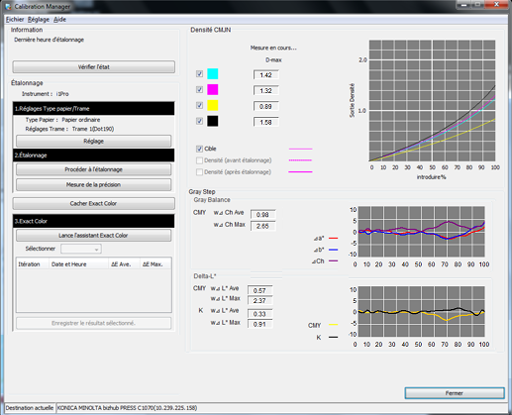512x415 pixels.
Task: Click the Mesure de la précision button
Action: click(94, 184)
